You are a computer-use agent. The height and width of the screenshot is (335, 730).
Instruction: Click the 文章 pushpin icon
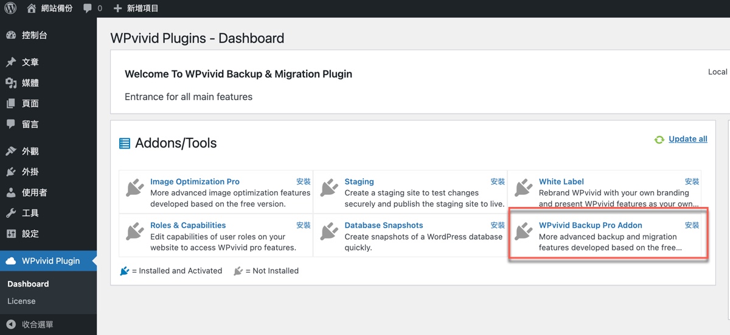click(x=11, y=62)
